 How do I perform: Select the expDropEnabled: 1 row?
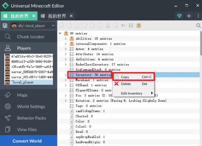pyautogui.click(x=129, y=137)
